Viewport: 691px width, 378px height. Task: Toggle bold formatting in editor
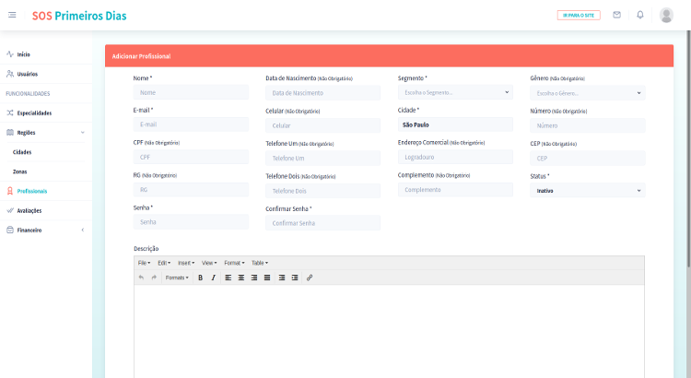(x=200, y=278)
